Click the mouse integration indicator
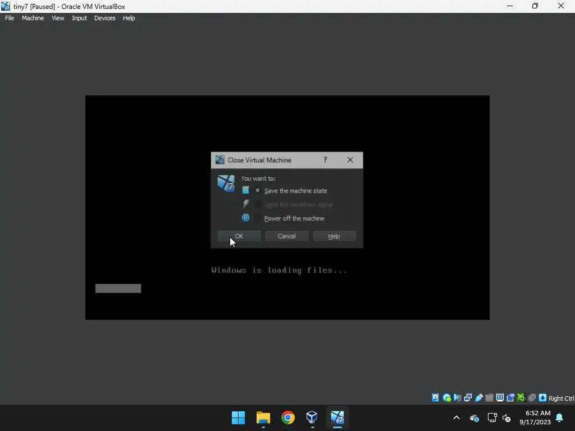This screenshot has width=575, height=431. [532, 398]
